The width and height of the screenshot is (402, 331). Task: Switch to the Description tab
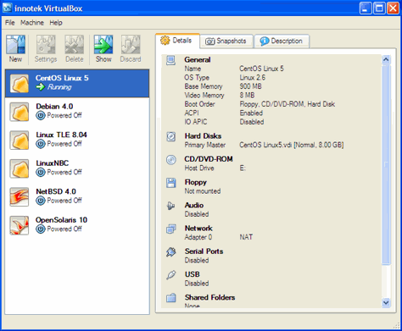click(x=282, y=41)
